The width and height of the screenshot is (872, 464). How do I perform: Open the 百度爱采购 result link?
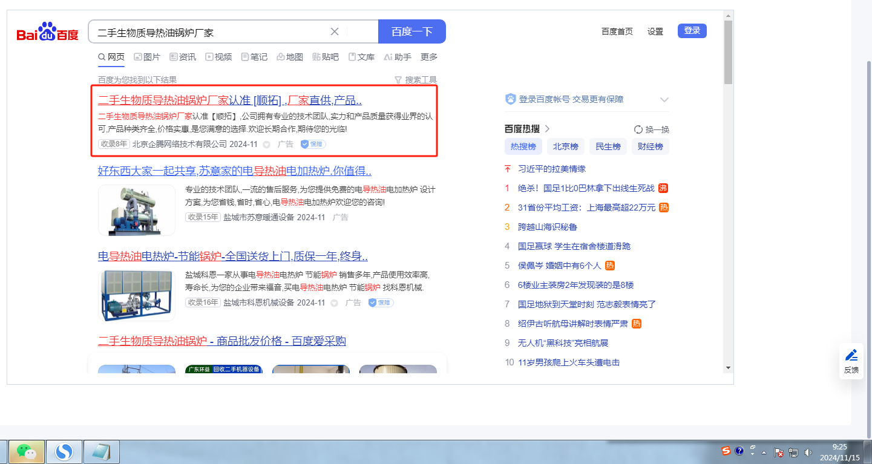coord(221,341)
